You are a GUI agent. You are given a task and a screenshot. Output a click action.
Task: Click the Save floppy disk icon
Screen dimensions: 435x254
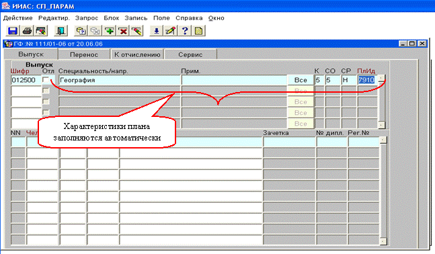[x=13, y=31]
